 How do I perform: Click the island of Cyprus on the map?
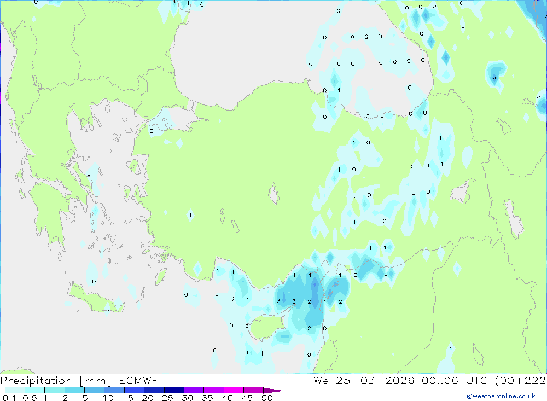268,327
